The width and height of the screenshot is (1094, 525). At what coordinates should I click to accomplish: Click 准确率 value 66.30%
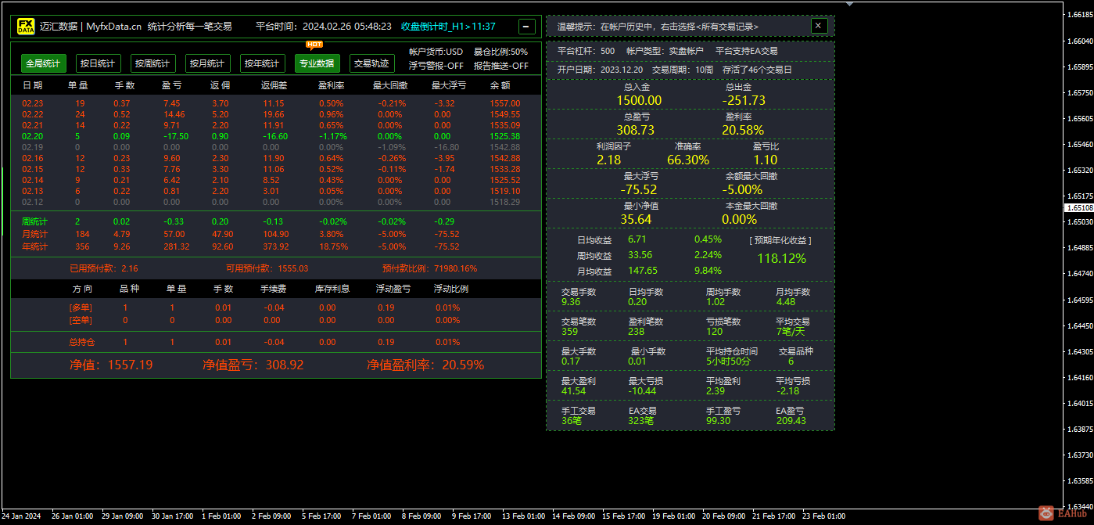(x=688, y=160)
